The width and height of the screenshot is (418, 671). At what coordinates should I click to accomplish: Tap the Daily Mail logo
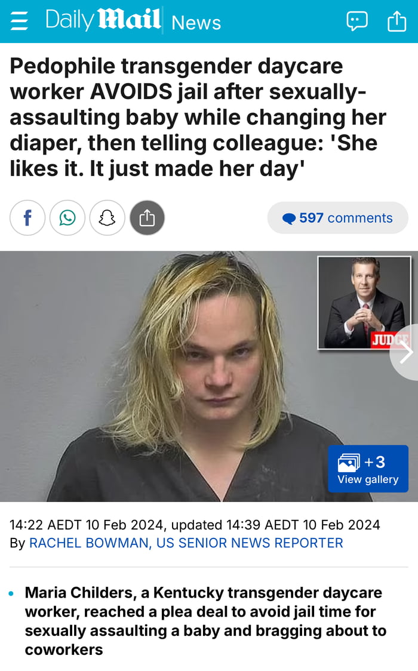[x=103, y=20]
